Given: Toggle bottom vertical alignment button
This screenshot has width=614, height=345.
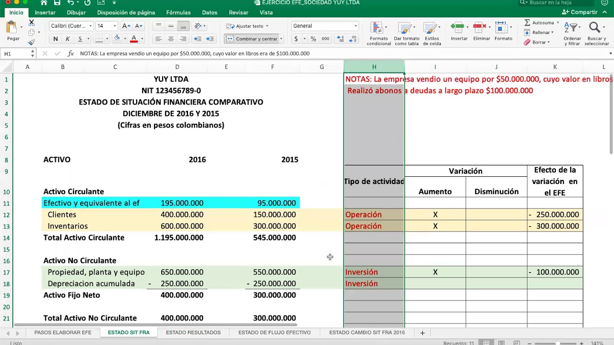Looking at the screenshot, I should pos(183,26).
